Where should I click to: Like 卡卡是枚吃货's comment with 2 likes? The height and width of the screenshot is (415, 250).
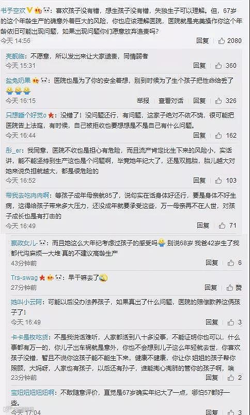231,378
